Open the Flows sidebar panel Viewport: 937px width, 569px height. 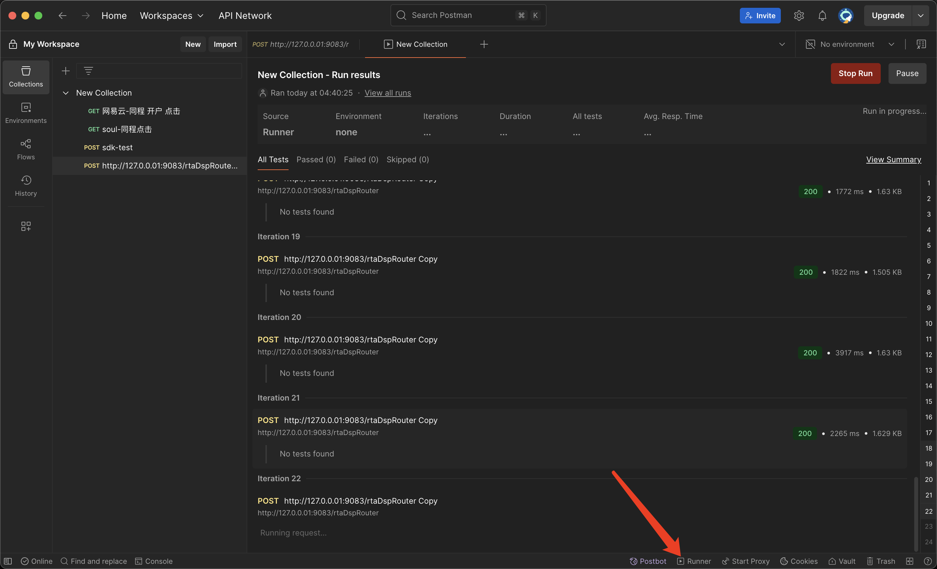click(x=26, y=149)
